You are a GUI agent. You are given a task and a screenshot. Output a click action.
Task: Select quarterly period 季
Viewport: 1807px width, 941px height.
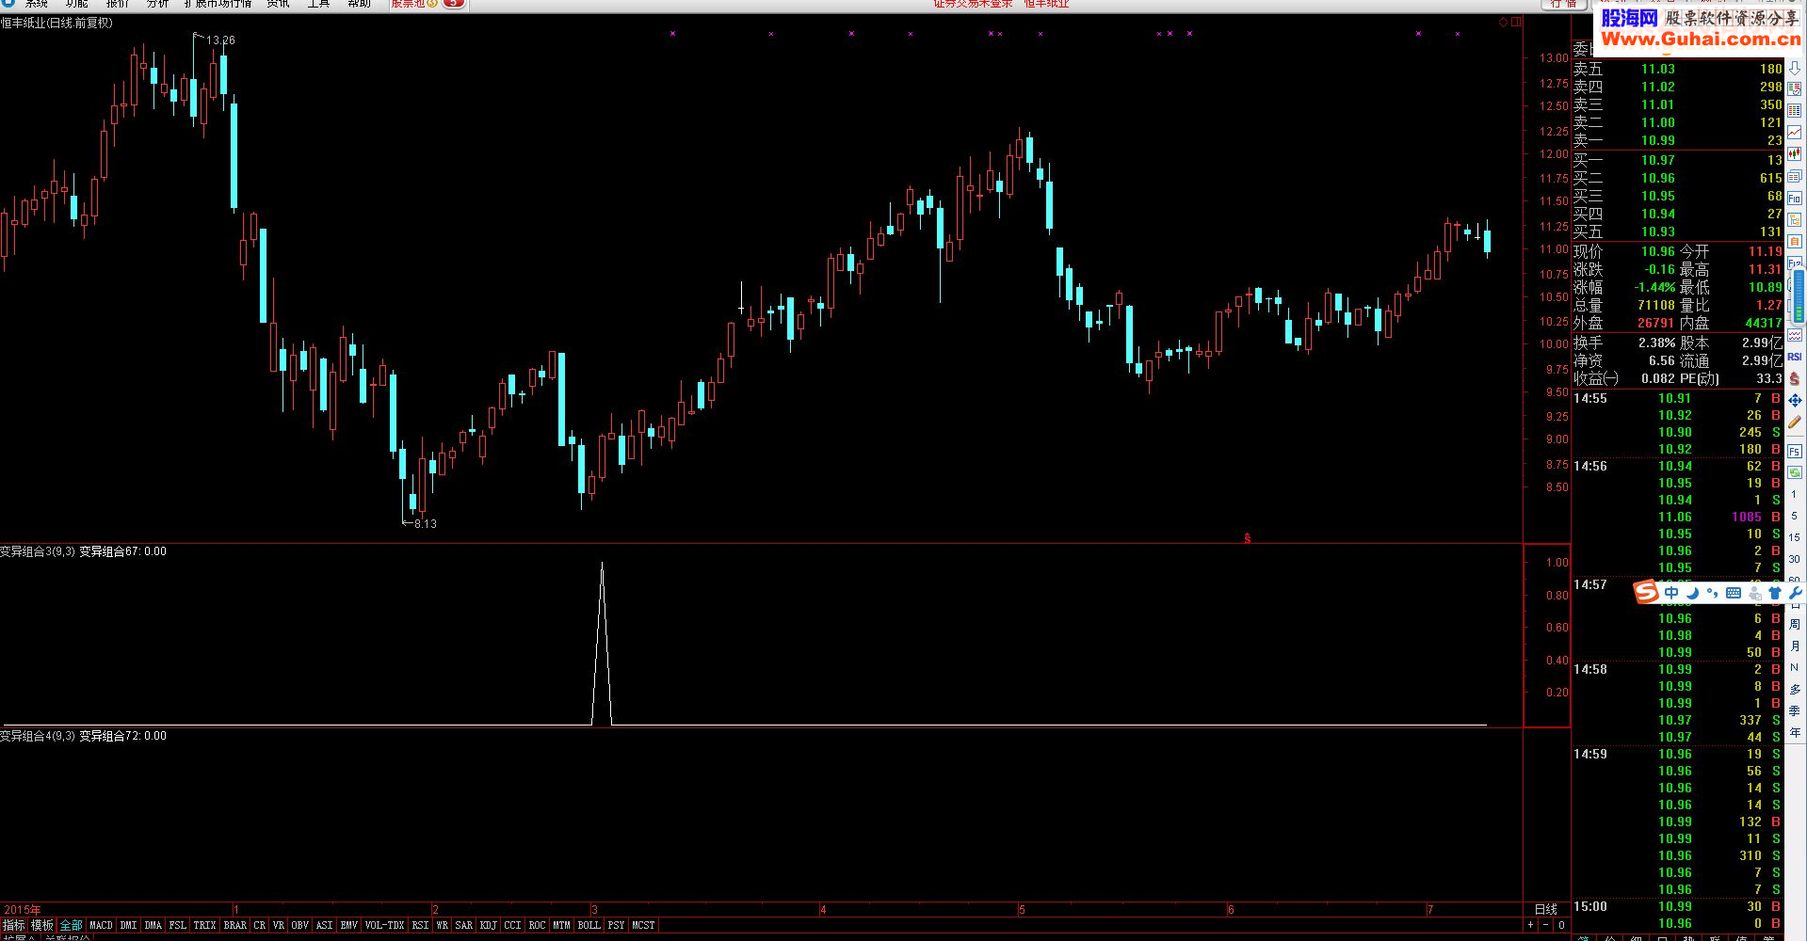(x=1794, y=710)
